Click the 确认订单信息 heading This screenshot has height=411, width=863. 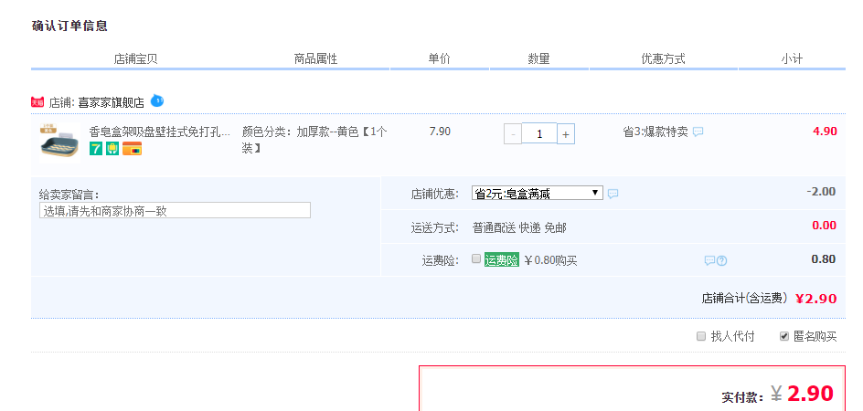[x=69, y=26]
